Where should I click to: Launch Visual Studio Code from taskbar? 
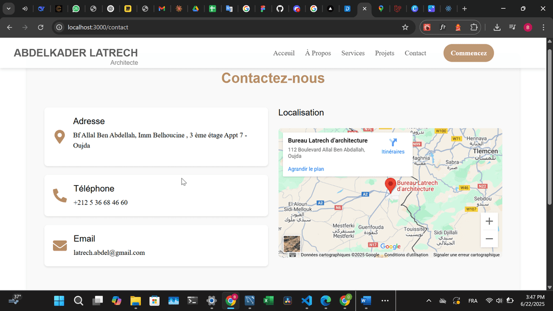tap(307, 300)
